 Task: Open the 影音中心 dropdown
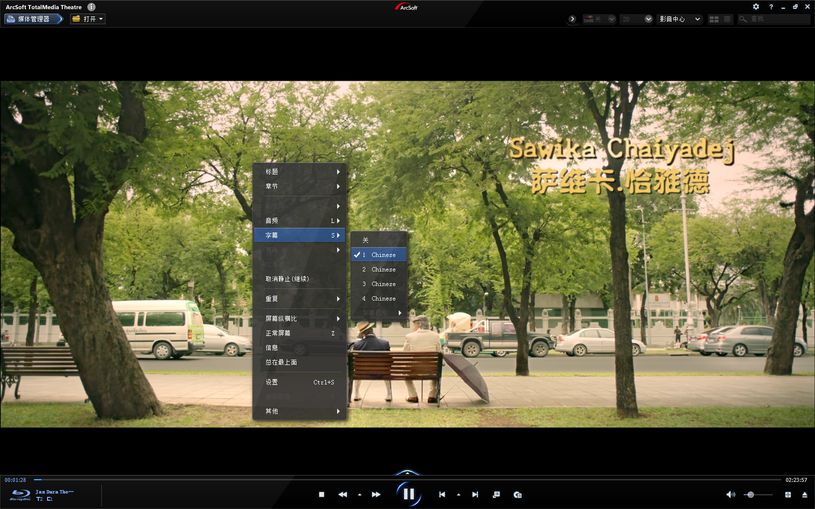pos(680,19)
